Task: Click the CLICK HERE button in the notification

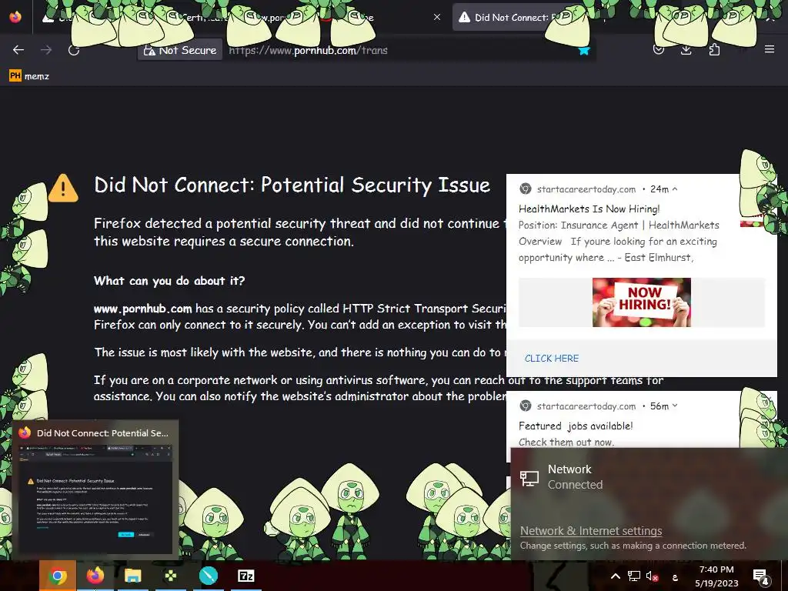Action: coord(551,359)
